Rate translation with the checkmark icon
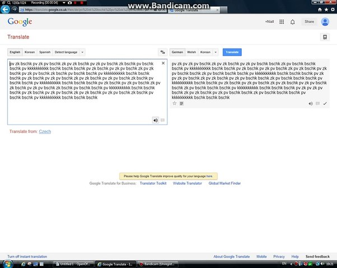This screenshot has width=337, height=268. pos(325,103)
